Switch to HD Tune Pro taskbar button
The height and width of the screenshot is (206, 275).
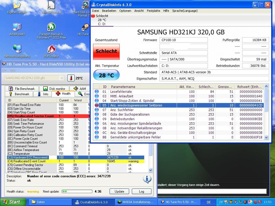coord(179,202)
